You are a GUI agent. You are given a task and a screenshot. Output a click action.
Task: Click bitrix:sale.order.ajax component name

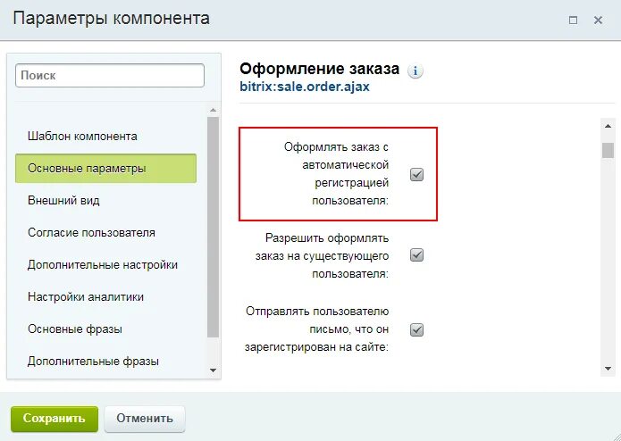point(305,87)
